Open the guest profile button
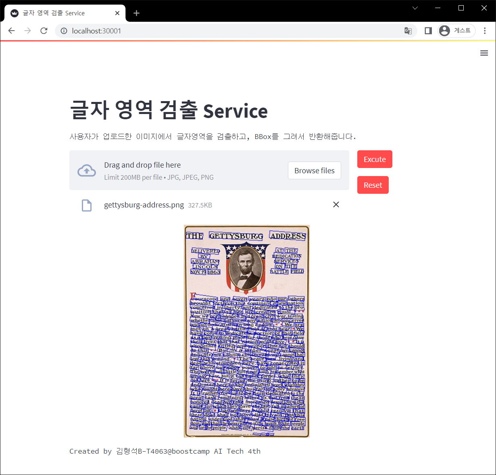Screen dimensions: 496x475 tap(456, 31)
